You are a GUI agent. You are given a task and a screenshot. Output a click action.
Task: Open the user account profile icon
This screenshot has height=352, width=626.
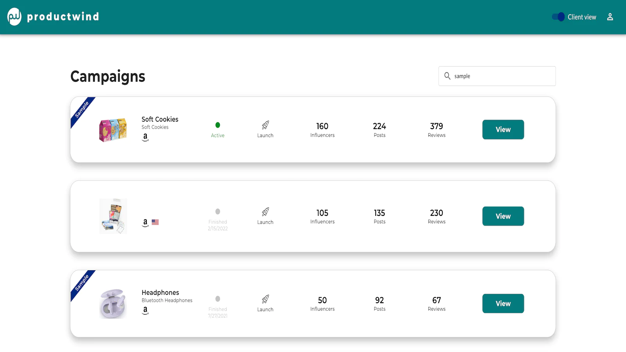[x=610, y=17]
